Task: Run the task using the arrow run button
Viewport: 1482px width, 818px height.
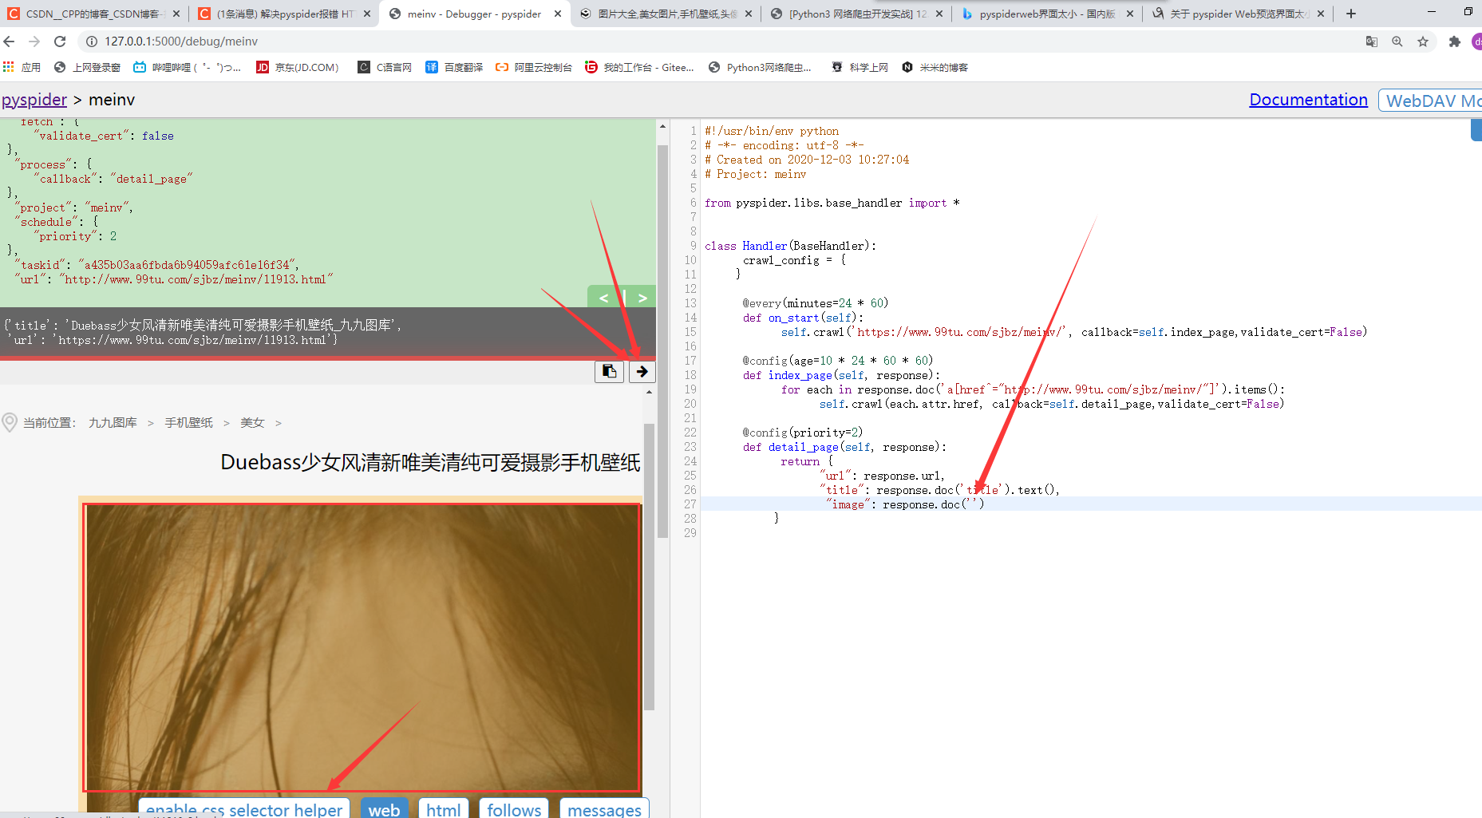Action: (642, 371)
